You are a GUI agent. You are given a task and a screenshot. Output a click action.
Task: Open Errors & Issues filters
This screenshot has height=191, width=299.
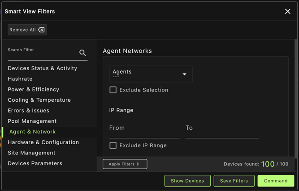click(x=28, y=111)
